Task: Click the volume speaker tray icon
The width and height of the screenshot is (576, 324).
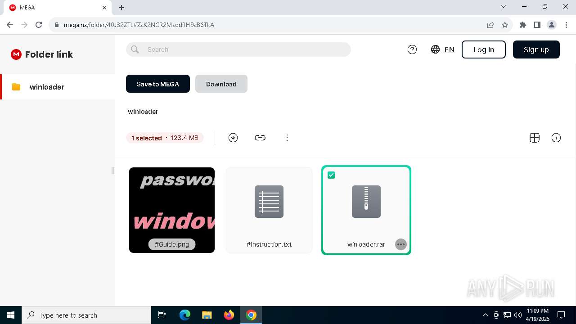Action: coord(518,315)
